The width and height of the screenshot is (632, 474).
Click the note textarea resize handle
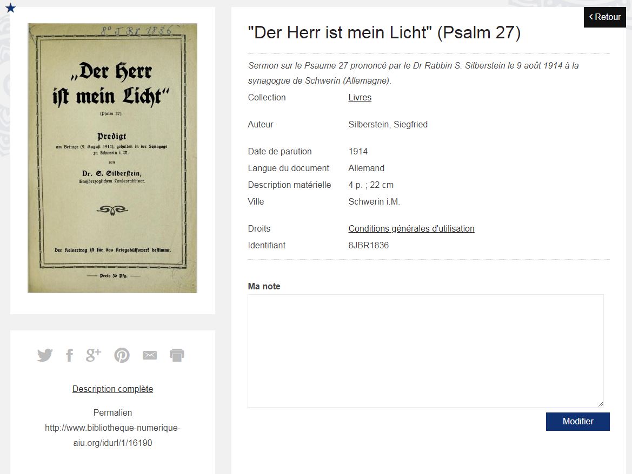click(601, 404)
